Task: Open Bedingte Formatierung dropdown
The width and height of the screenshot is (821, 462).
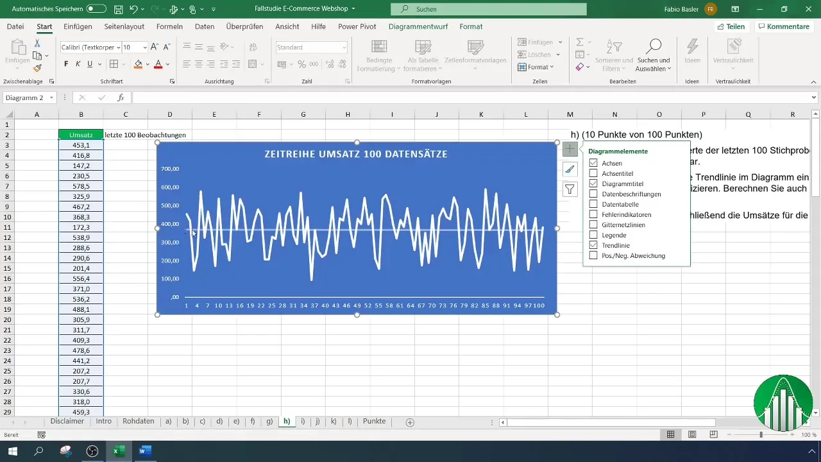Action: 379,55
